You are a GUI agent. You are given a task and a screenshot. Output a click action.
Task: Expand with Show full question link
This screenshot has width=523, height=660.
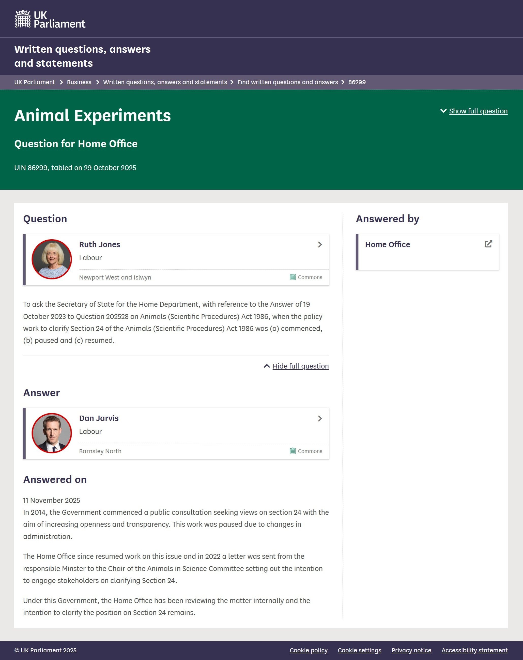pos(478,111)
